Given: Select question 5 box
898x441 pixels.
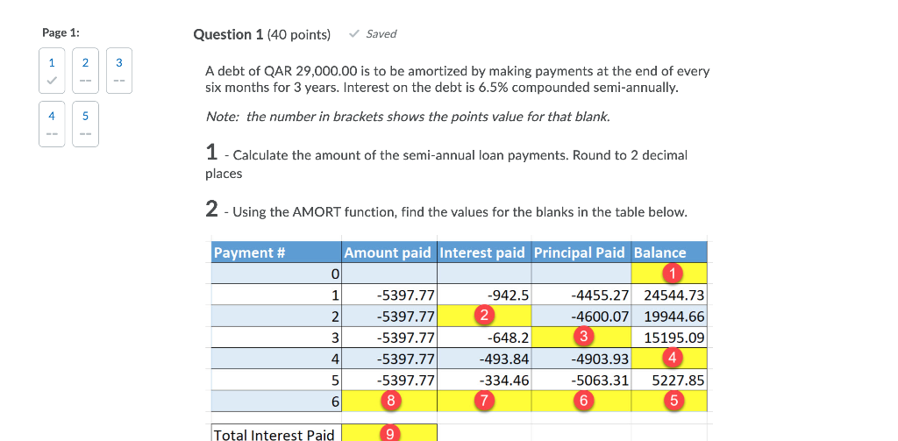Looking at the screenshot, I should 85,124.
